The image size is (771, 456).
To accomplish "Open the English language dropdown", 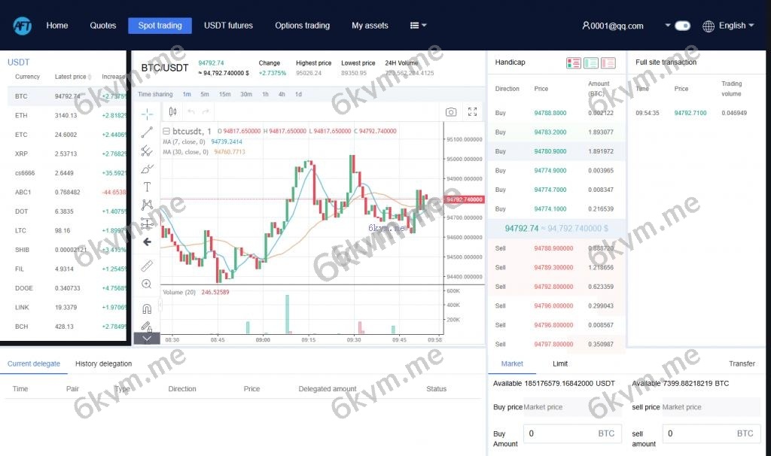I will (x=727, y=26).
